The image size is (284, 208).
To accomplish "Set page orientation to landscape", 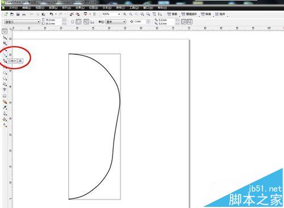I will tap(78, 22).
